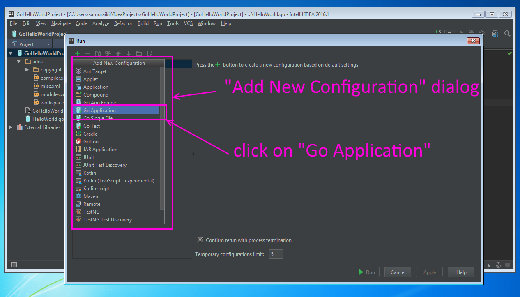
Task: Click the minus Remove Configuration icon
Action: click(x=87, y=54)
